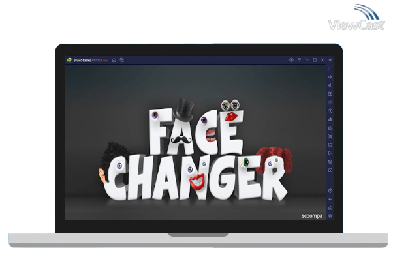This screenshot has height=270, width=393.
Task: Open settings gear at sidebar bottom
Action: pos(330,191)
